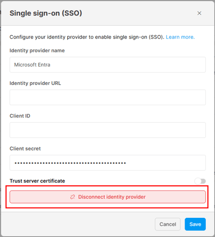Click the Disconnect identity provider button

click(x=108, y=197)
